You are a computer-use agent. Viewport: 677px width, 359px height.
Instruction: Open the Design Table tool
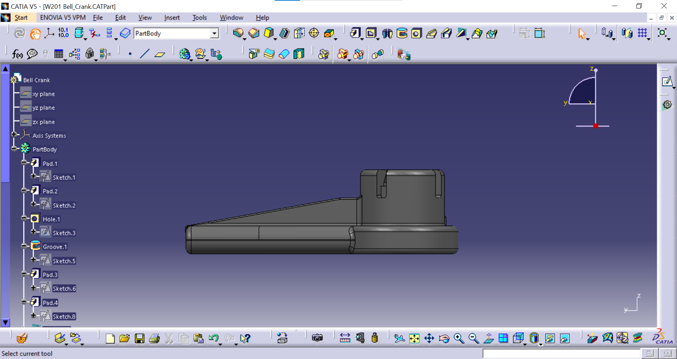59,54
